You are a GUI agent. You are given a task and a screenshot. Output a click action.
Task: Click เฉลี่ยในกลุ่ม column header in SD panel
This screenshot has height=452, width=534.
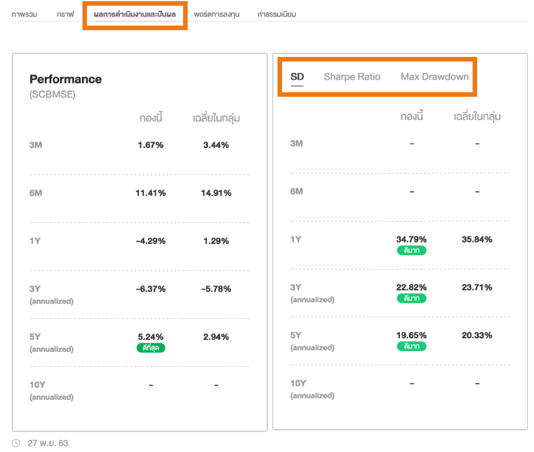pyautogui.click(x=477, y=117)
